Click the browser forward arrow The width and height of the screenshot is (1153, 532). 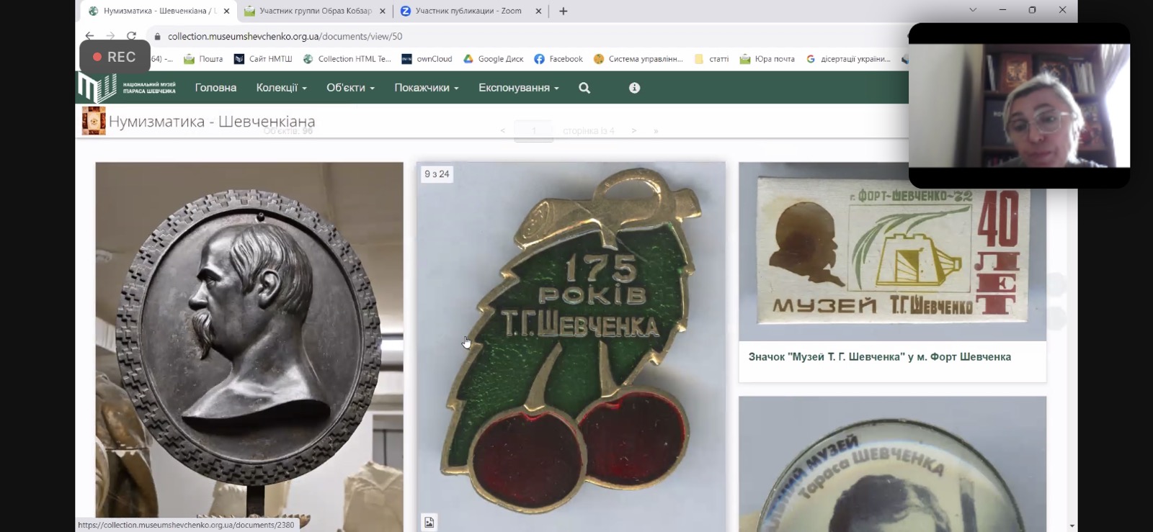110,36
